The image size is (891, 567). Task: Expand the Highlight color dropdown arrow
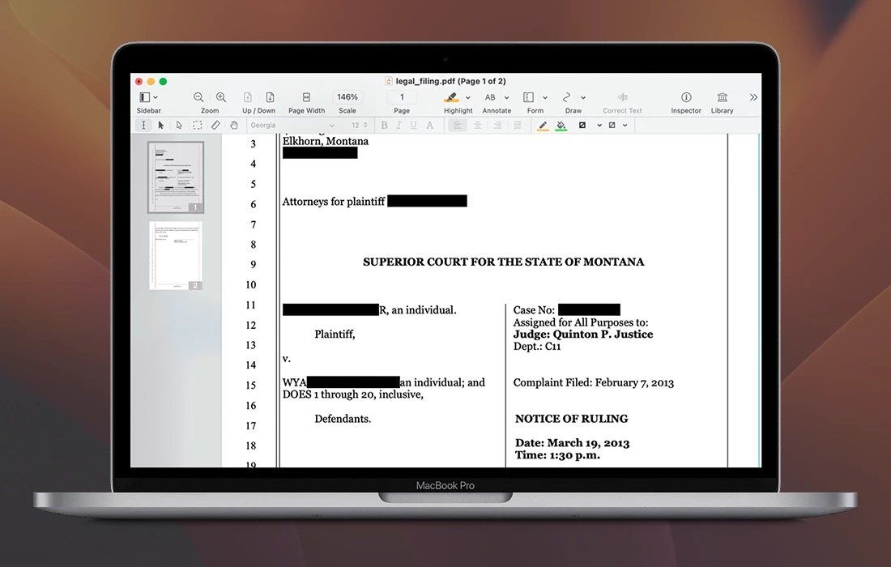tap(468, 98)
